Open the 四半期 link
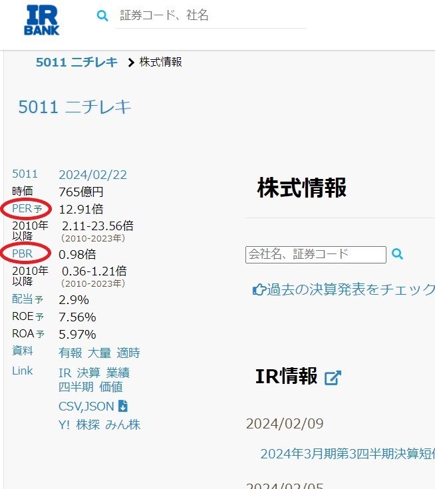435x489 pixels. click(x=76, y=387)
